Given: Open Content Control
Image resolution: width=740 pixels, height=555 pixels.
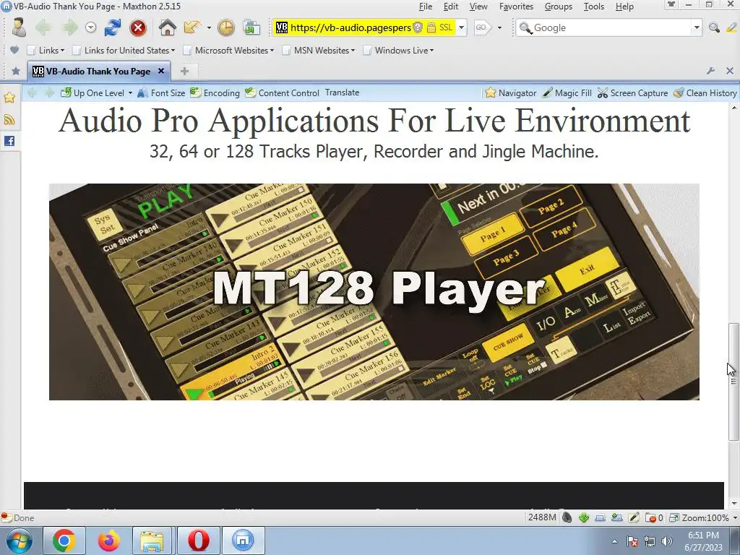Looking at the screenshot, I should coord(283,92).
